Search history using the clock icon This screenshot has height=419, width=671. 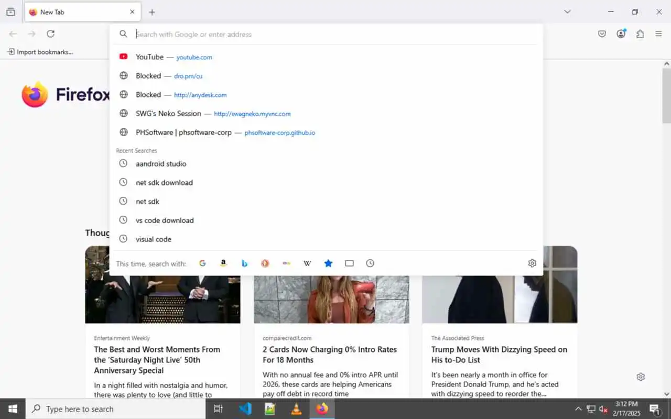[370, 263]
